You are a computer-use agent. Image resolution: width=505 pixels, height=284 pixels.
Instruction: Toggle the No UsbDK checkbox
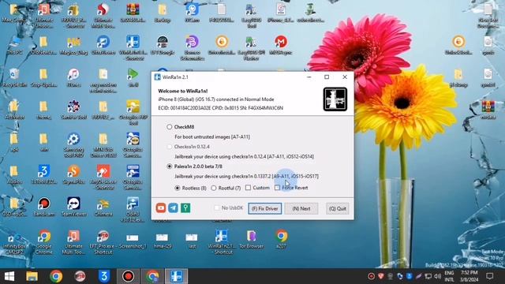217,208
